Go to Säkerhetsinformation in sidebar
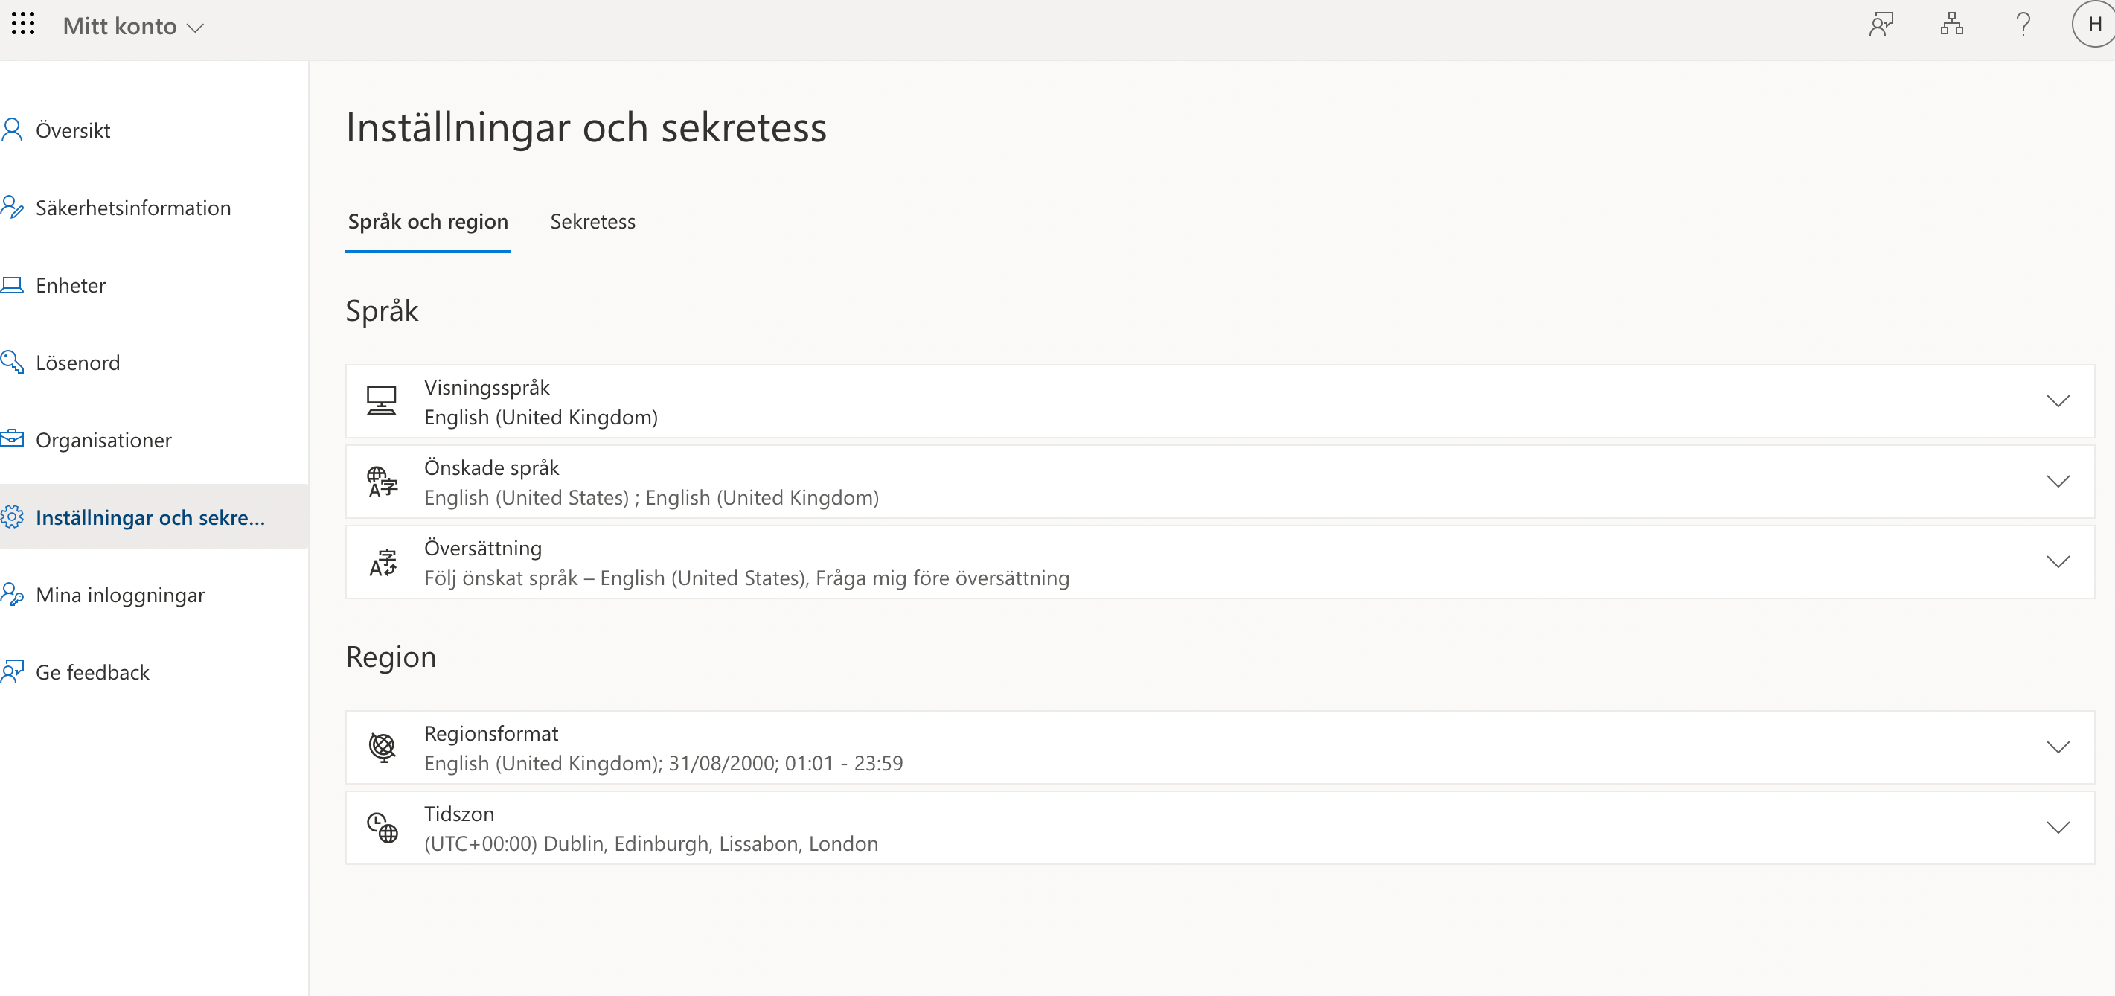 pos(133,208)
